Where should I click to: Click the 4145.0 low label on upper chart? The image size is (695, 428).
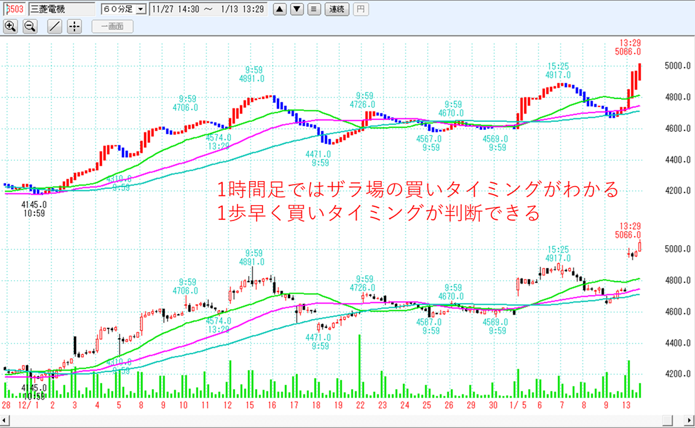click(34, 204)
